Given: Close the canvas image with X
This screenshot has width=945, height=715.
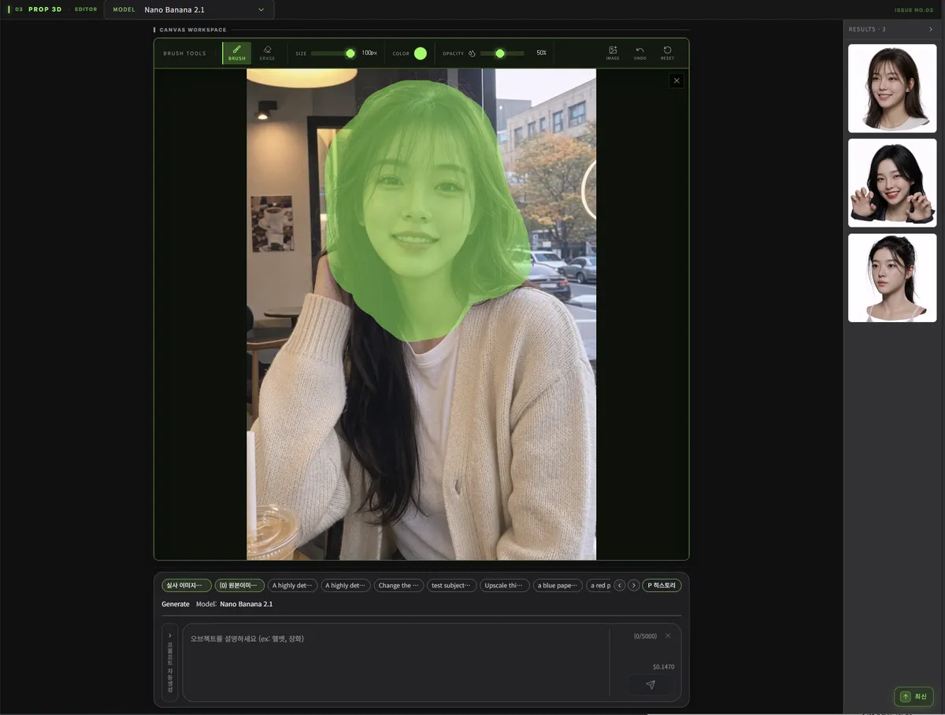Looking at the screenshot, I should pos(676,80).
